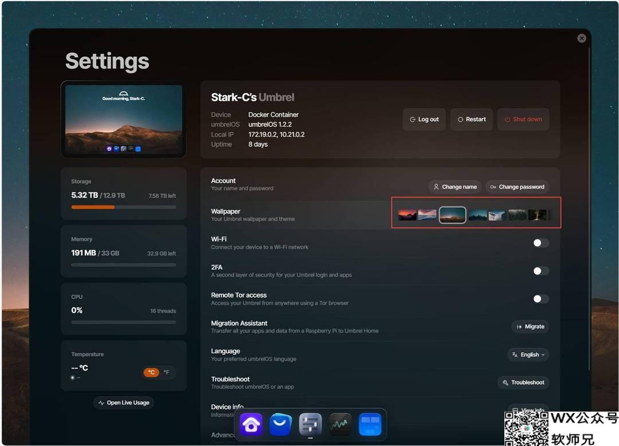
Task: Select the highlighted desert dusk wallpaper
Action: coord(452,215)
